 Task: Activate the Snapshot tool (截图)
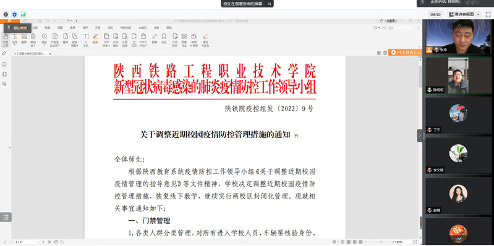click(x=24, y=38)
